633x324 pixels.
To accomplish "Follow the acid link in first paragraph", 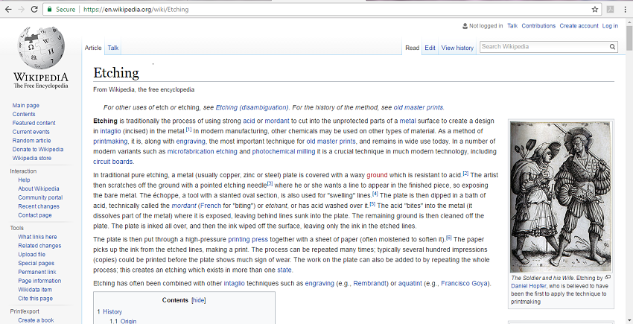I will [x=249, y=121].
